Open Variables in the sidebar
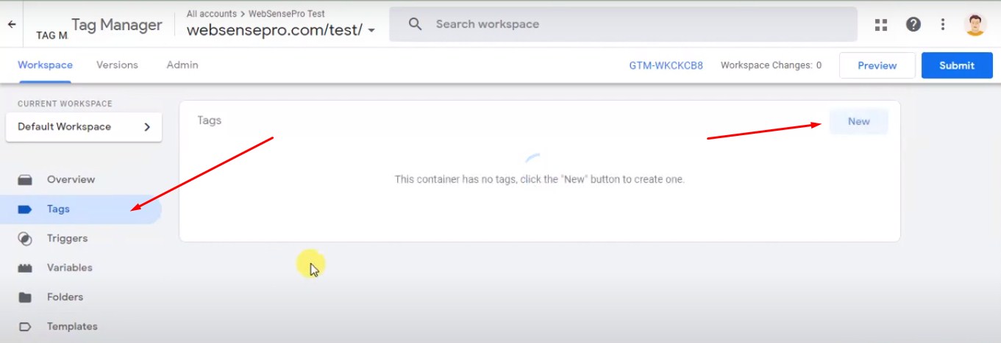This screenshot has width=1001, height=343. [81, 268]
